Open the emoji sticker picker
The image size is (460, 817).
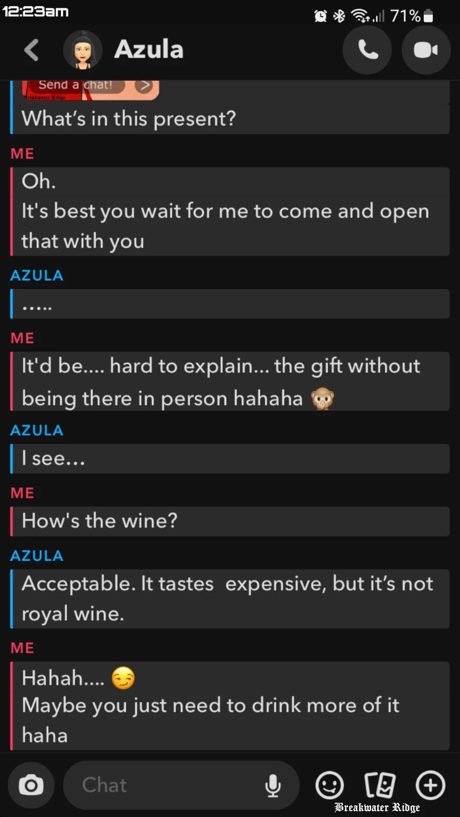tap(329, 785)
